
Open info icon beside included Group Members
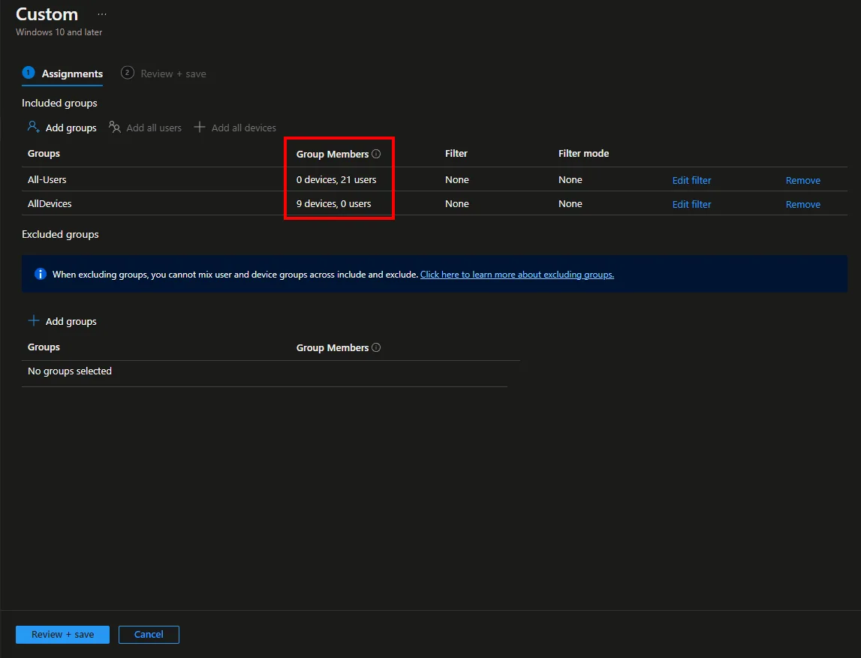point(376,154)
